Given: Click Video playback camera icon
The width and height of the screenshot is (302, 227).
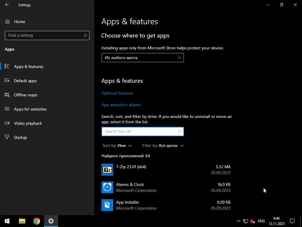Looking at the screenshot, I should [x=7, y=123].
